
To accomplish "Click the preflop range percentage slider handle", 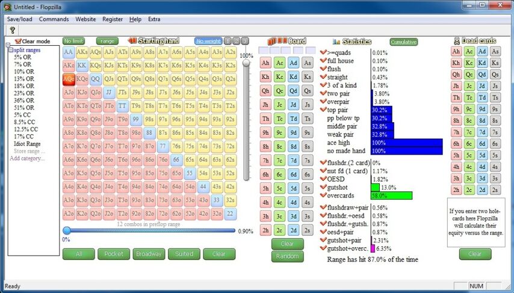I will [x=67, y=230].
